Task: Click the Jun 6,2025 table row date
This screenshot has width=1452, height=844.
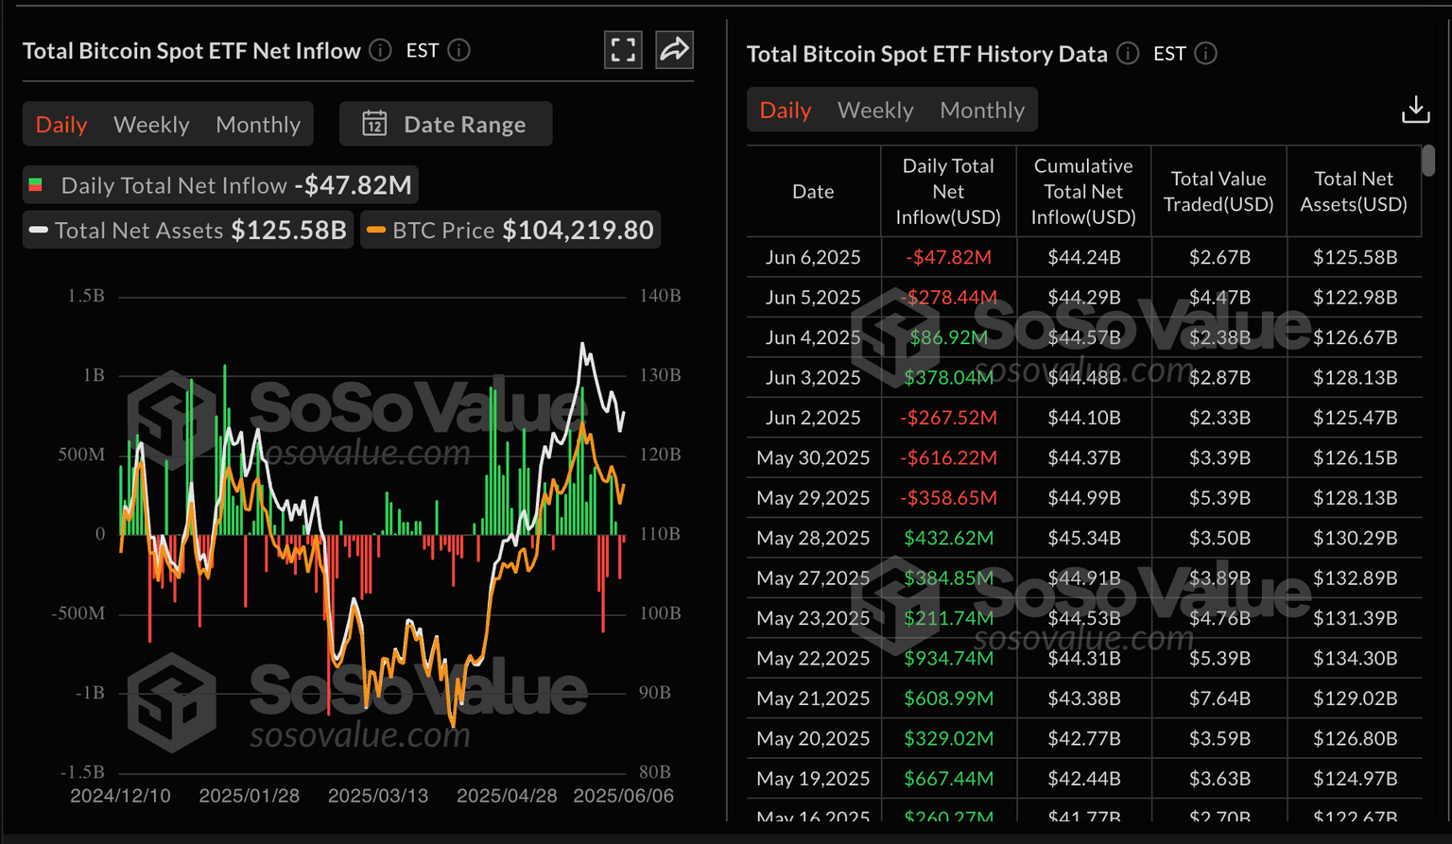Action: tap(813, 257)
